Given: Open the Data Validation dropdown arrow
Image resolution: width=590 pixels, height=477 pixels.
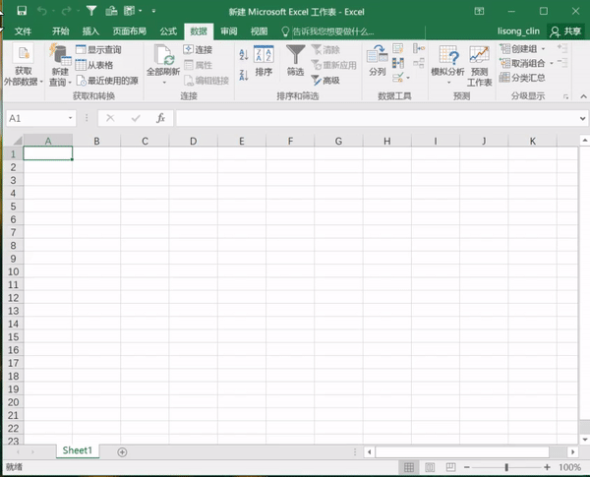Looking at the screenshot, I should click(x=408, y=78).
